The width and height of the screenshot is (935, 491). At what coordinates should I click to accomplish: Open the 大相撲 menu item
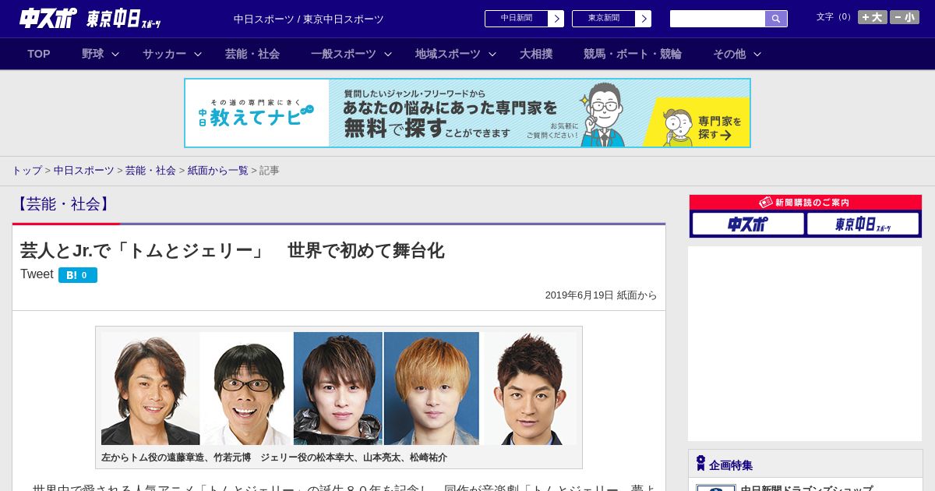coord(536,54)
